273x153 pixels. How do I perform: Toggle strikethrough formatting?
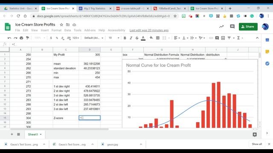tap(137, 38)
